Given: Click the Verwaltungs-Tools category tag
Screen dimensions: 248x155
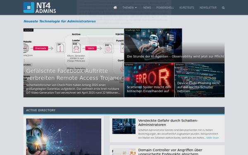Looking at the screenshot, I should click(x=133, y=30).
